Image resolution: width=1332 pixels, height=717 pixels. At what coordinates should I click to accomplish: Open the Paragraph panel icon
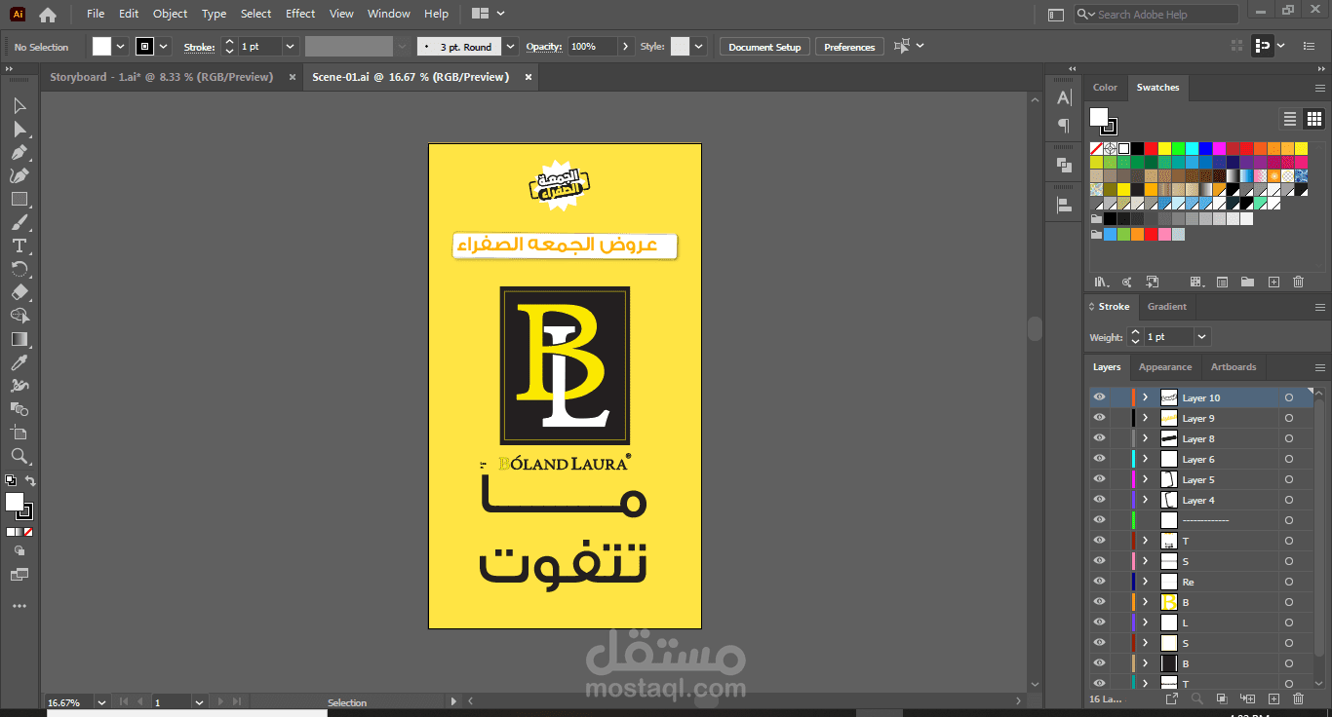[1064, 126]
